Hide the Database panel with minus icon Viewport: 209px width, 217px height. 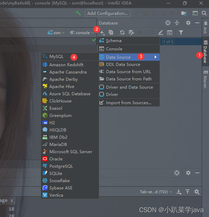(197, 23)
